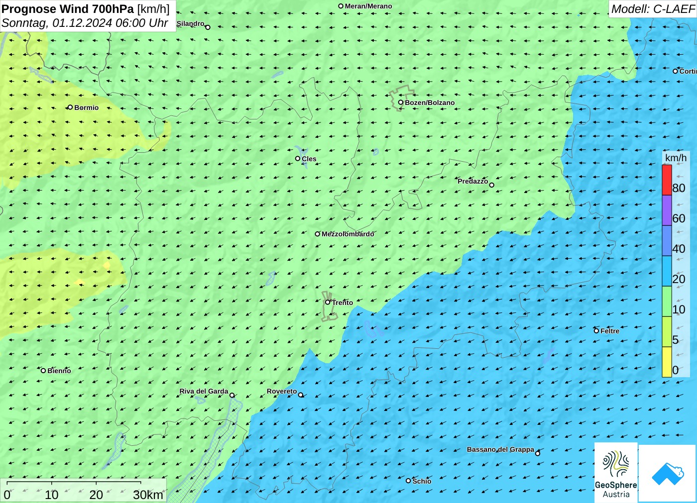Click the 'km/h' legend heading
Screen dimensions: 697x503
point(676,158)
